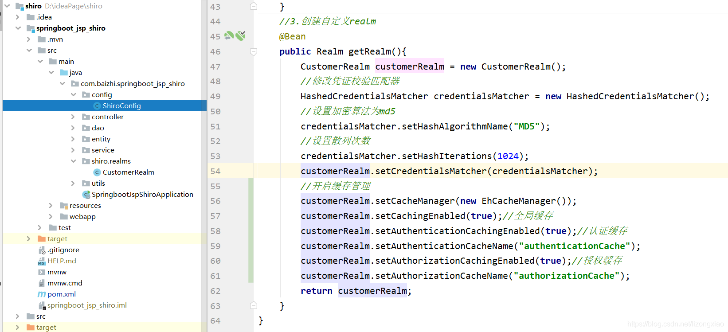Image resolution: width=728 pixels, height=332 pixels.
Task: Click 'getRealm' method name on line 46
Action: coord(370,52)
